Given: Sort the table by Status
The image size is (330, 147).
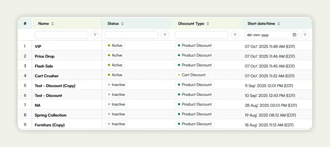Looking at the screenshot, I should click(x=122, y=23).
